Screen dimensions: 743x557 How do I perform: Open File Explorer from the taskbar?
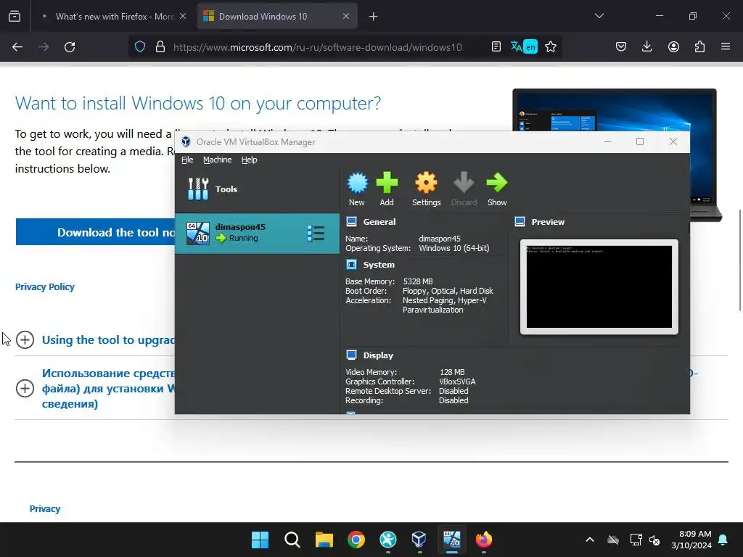tap(324, 540)
